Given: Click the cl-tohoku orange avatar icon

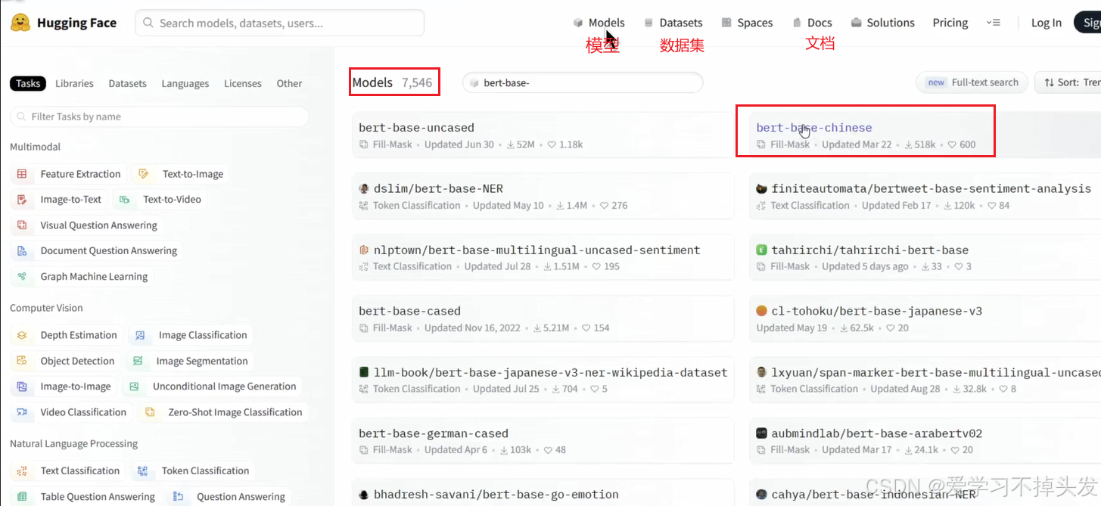Looking at the screenshot, I should click(x=762, y=311).
